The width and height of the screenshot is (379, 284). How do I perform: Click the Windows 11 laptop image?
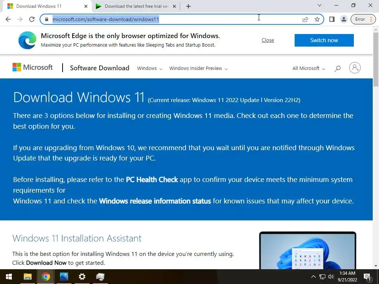pyautogui.click(x=308, y=250)
